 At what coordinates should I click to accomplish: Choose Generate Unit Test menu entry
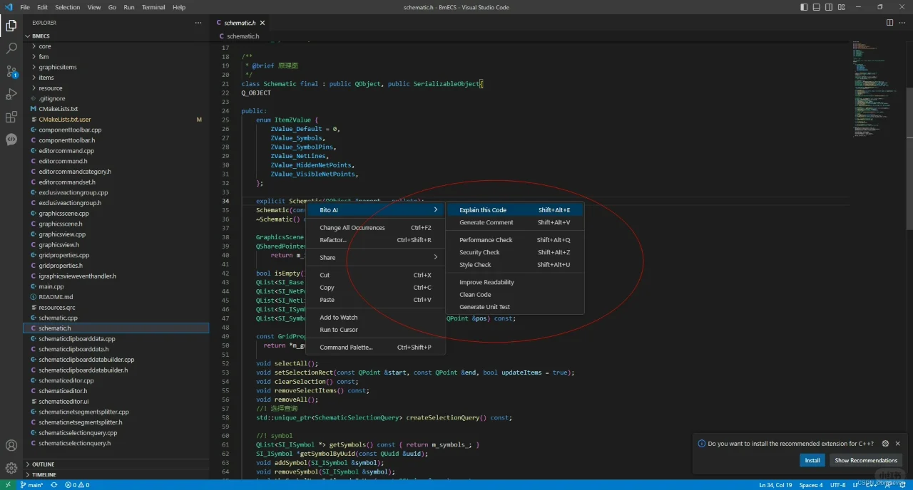484,307
